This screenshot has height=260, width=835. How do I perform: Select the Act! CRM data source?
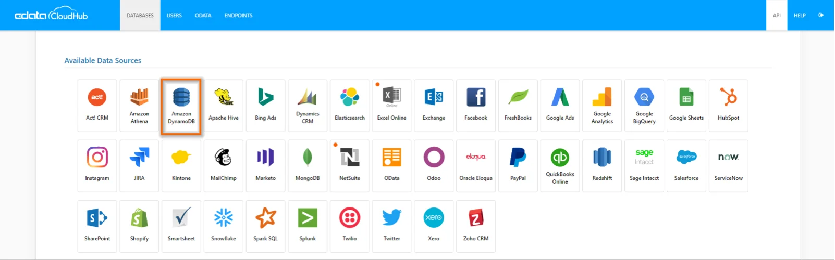[x=97, y=106]
